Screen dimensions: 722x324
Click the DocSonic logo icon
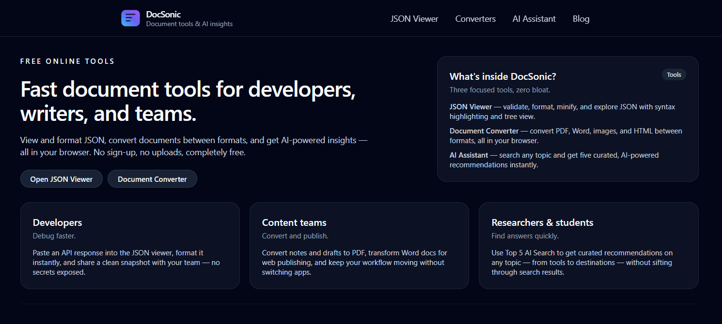tap(130, 18)
